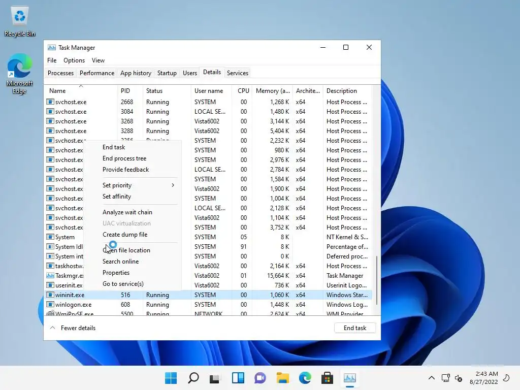Open Microsoft Store from taskbar

click(327, 378)
